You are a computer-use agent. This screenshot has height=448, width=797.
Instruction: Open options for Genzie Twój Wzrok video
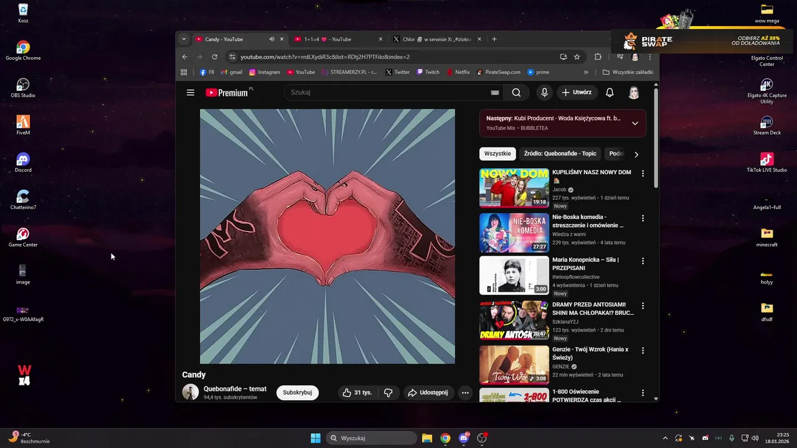point(643,351)
